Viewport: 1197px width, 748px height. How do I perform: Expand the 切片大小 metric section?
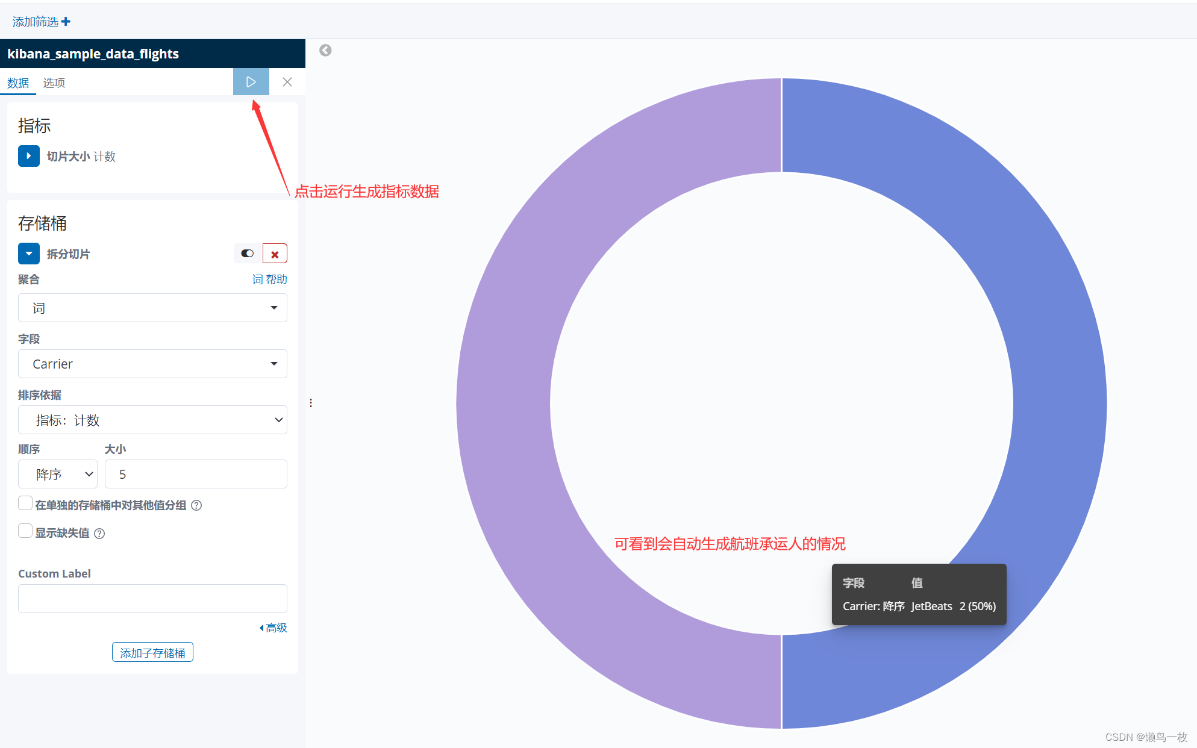[28, 156]
